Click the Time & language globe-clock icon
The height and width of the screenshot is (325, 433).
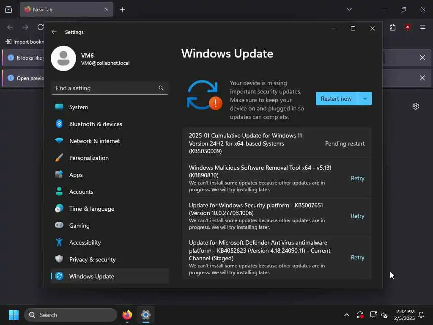pyautogui.click(x=59, y=208)
